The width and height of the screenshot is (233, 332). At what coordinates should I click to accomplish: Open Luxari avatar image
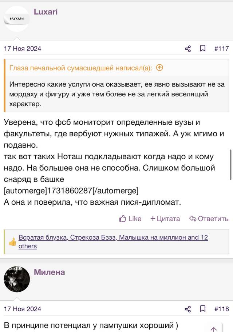pyautogui.click(x=17, y=19)
